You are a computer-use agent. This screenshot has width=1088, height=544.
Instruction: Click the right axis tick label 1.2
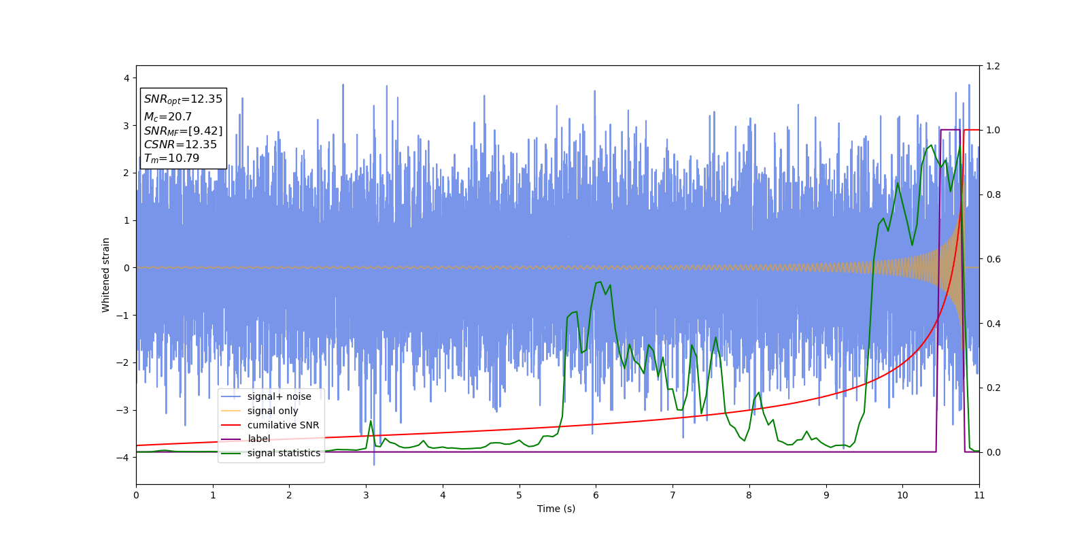(993, 66)
